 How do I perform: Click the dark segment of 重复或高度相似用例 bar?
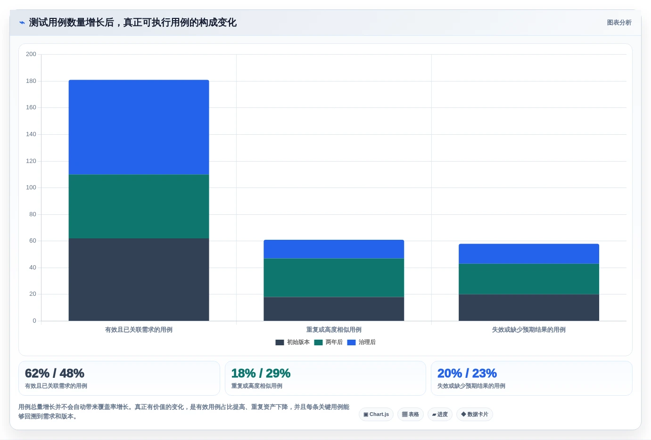(x=334, y=309)
